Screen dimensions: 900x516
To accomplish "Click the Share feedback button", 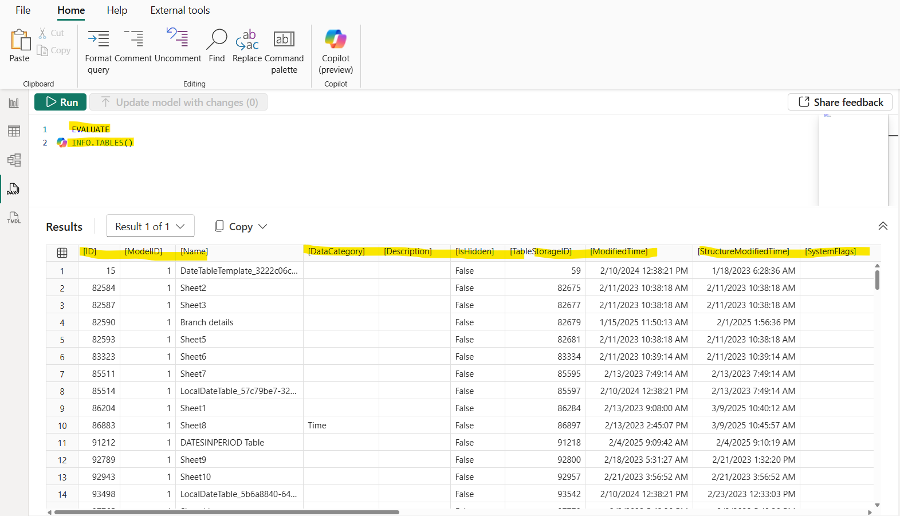I will (840, 102).
